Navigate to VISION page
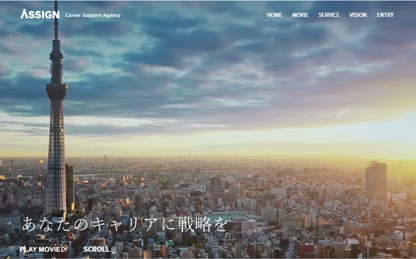 (358, 15)
